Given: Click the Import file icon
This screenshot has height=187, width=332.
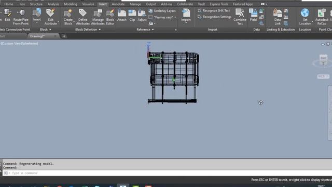Looking at the screenshot, I should pos(186,13).
